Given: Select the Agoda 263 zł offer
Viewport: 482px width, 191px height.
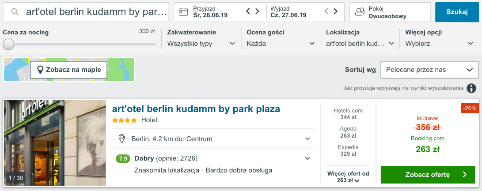Looking at the screenshot, I should pos(348,132).
